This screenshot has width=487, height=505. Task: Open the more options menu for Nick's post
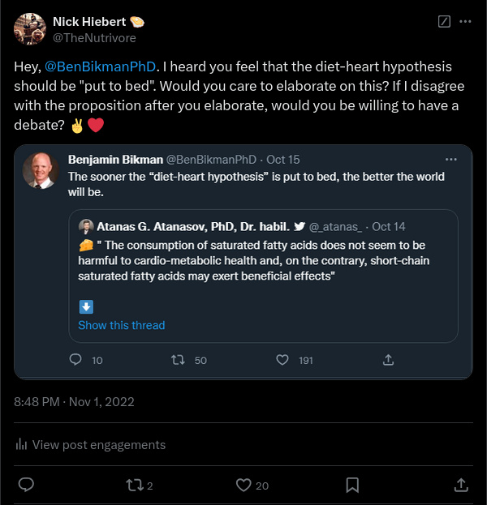click(465, 22)
